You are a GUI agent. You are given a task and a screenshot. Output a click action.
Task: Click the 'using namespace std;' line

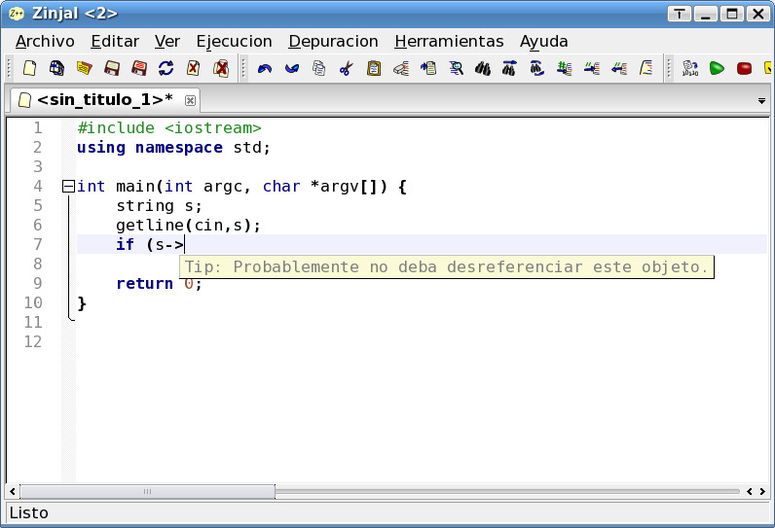pyautogui.click(x=173, y=148)
